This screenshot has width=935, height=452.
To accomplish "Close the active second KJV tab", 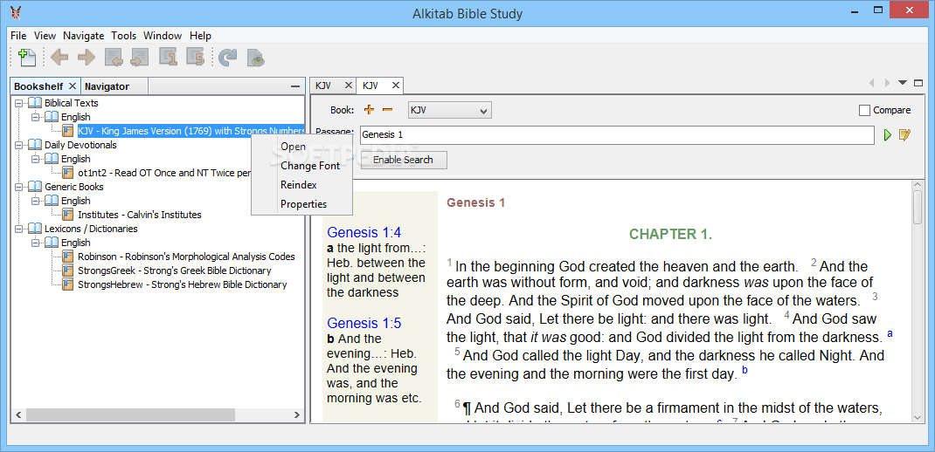I will pyautogui.click(x=395, y=86).
